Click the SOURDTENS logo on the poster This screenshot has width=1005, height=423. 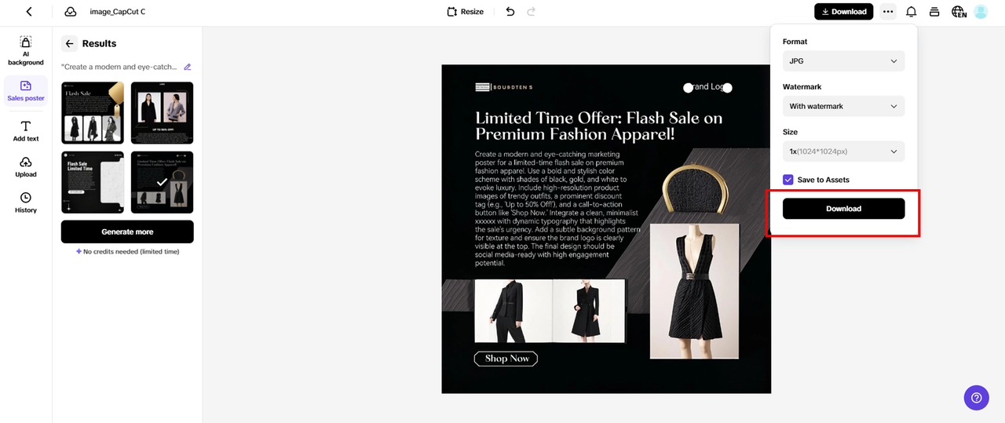(503, 87)
